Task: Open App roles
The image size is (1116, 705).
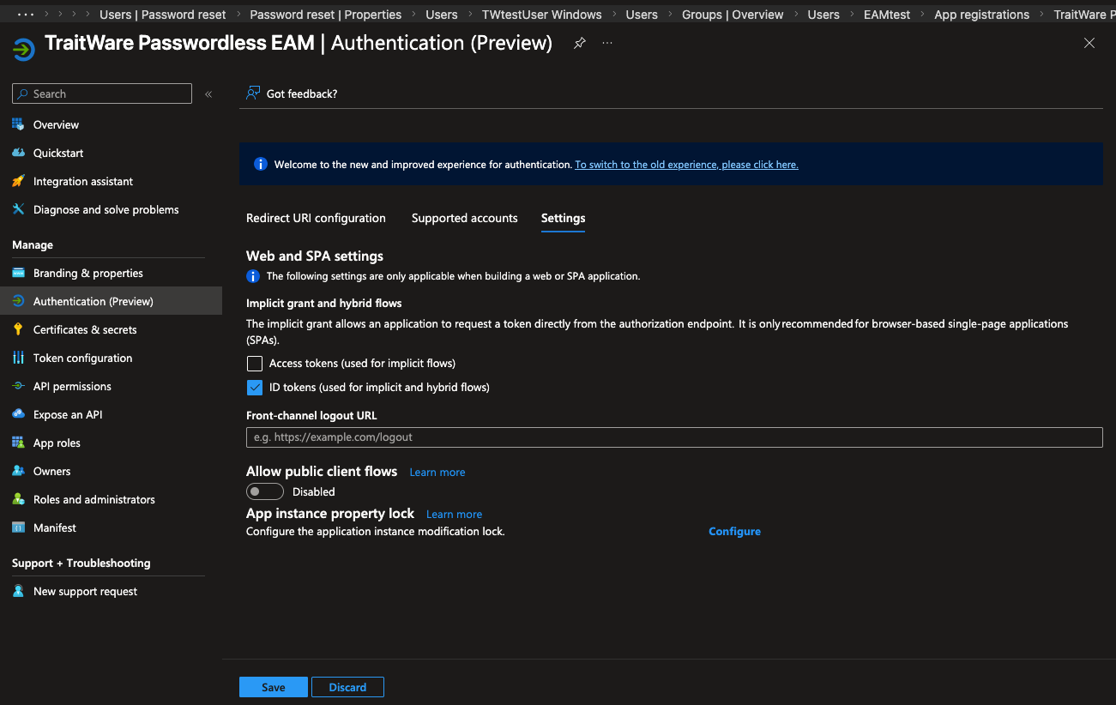Action: pyautogui.click(x=57, y=443)
